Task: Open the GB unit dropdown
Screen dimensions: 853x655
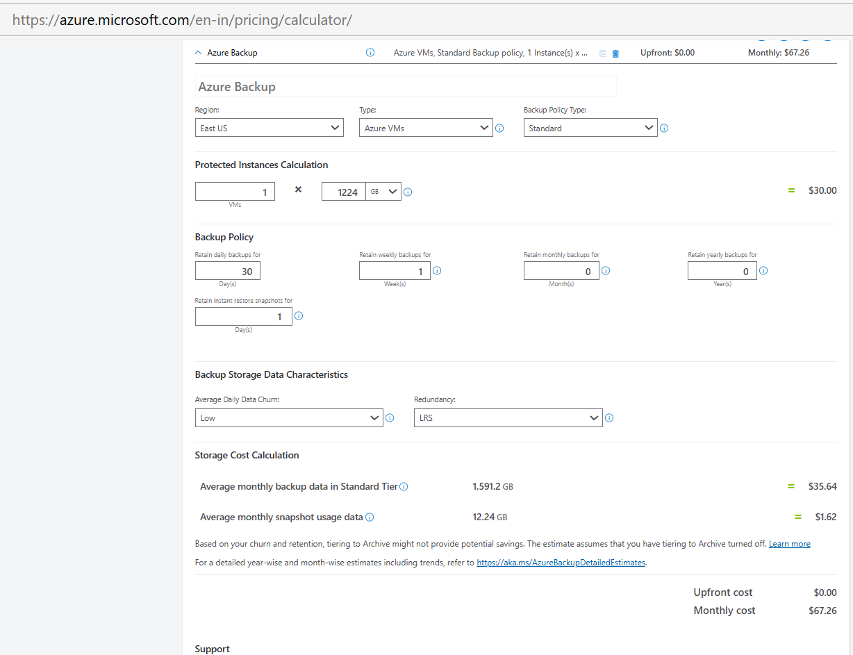Action: click(383, 192)
